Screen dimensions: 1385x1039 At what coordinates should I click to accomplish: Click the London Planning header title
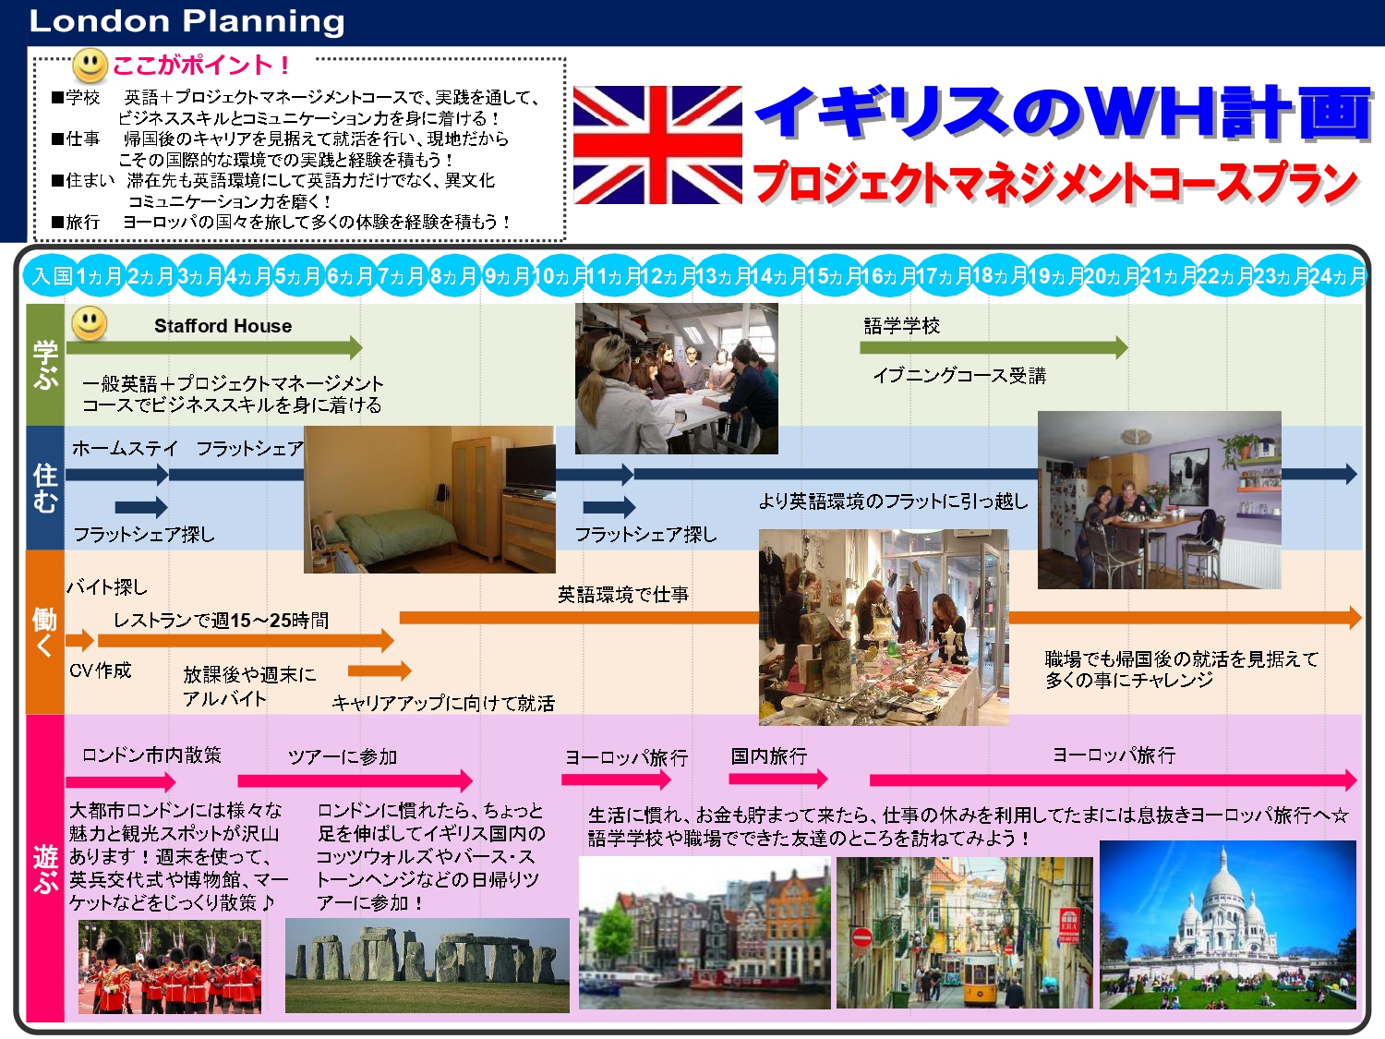pyautogui.click(x=187, y=21)
